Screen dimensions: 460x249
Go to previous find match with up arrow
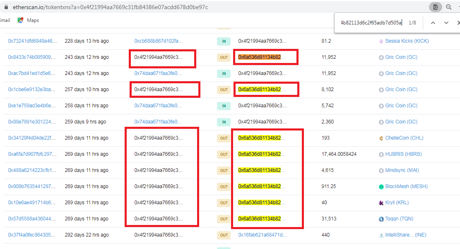433,23
